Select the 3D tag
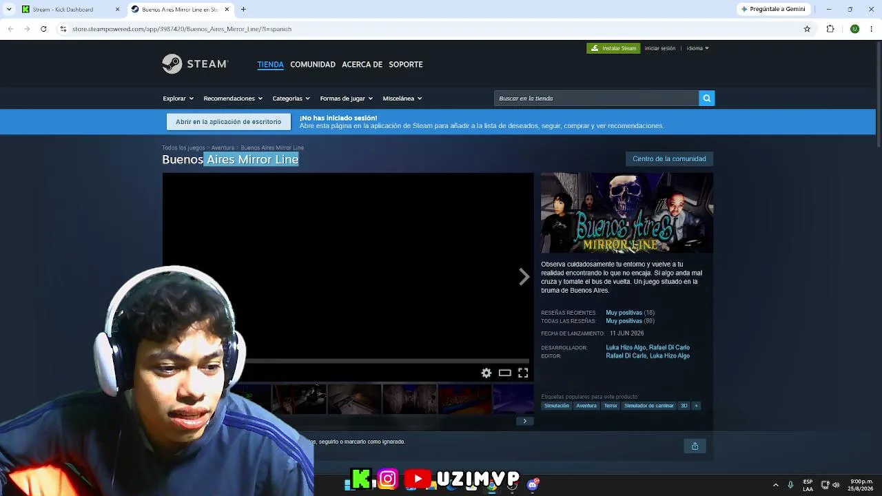The width and height of the screenshot is (882, 496). click(684, 406)
